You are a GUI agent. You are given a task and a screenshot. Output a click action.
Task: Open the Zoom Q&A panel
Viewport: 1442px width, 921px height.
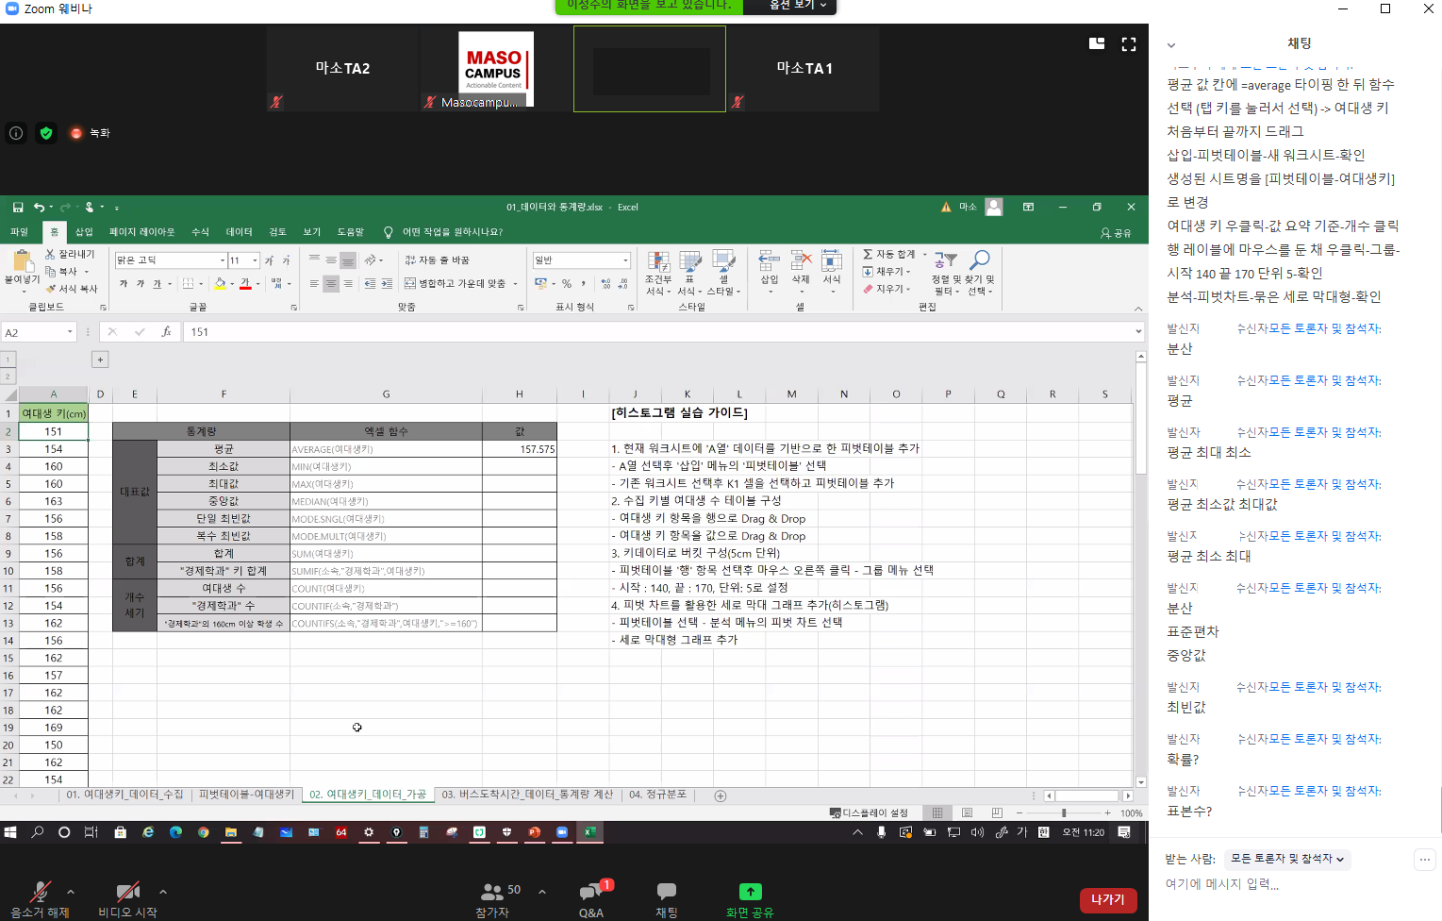click(x=591, y=897)
